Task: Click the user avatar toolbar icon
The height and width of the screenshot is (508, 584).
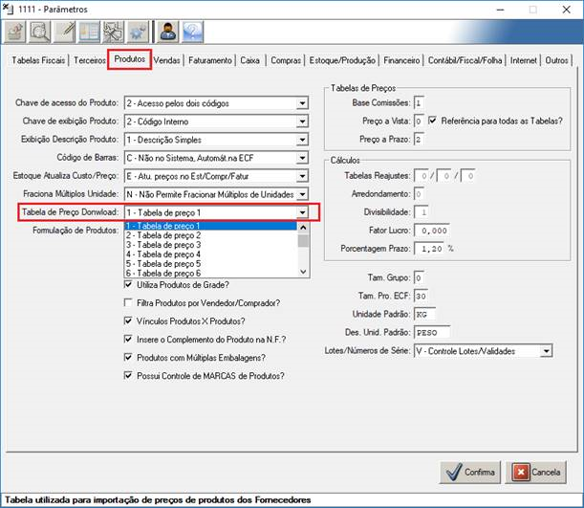Action: pyautogui.click(x=168, y=33)
